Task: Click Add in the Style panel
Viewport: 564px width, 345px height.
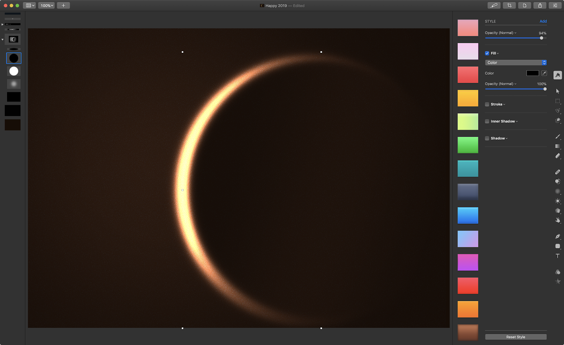Action: (x=543, y=21)
